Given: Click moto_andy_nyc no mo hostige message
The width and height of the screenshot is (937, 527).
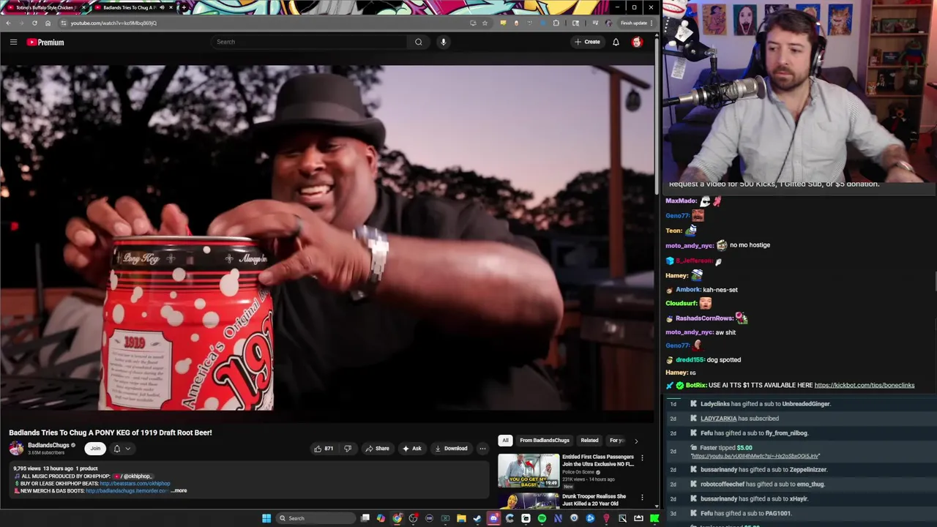Looking at the screenshot, I should (717, 245).
